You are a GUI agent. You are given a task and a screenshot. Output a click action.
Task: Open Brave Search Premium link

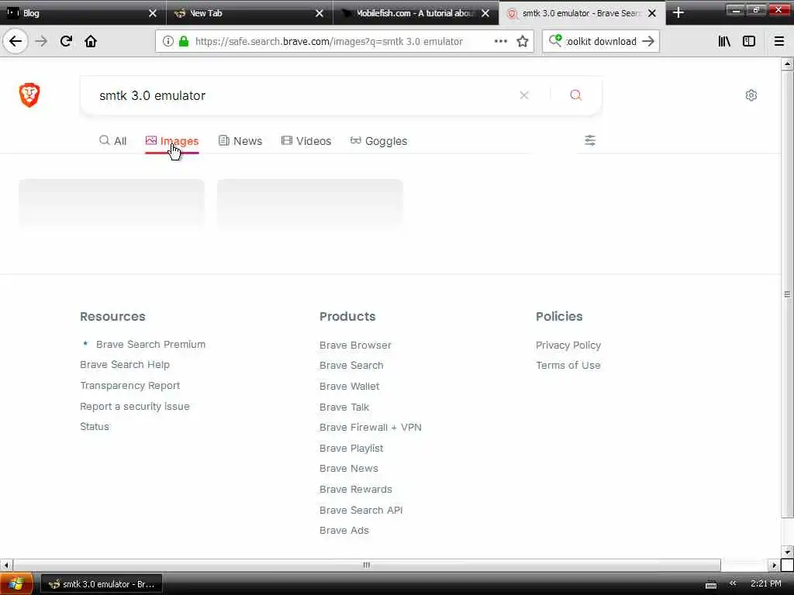150,344
